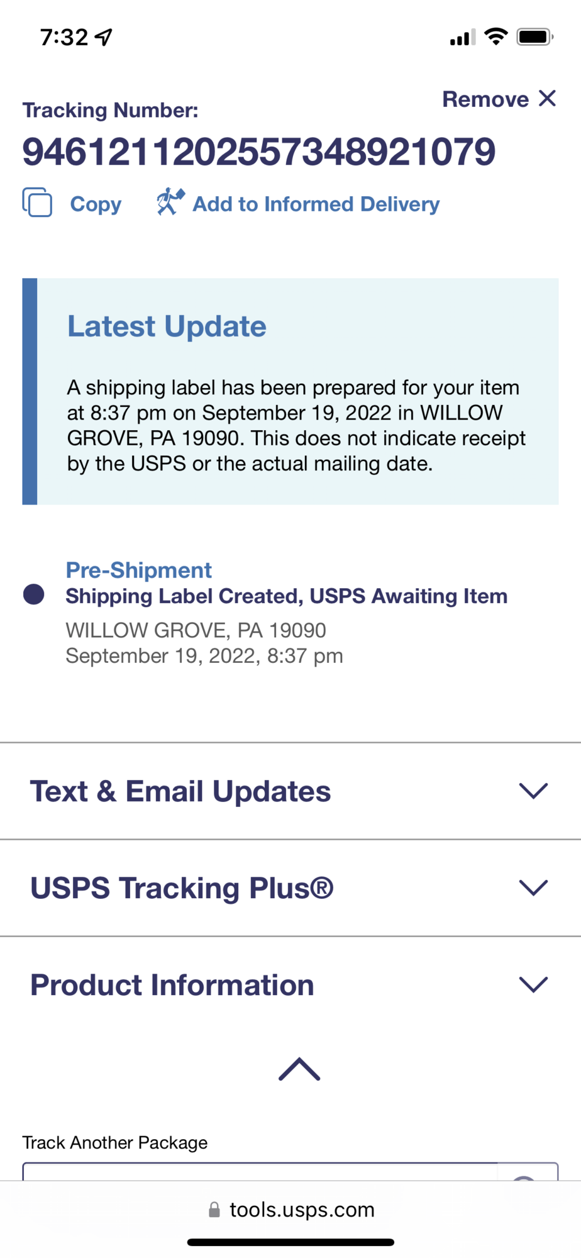
Task: Open the Product Information section
Action: click(x=172, y=985)
